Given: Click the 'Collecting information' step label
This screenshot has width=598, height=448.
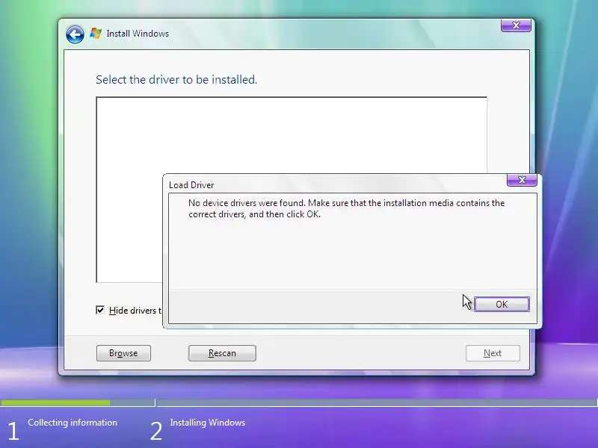Looking at the screenshot, I should (x=73, y=423).
